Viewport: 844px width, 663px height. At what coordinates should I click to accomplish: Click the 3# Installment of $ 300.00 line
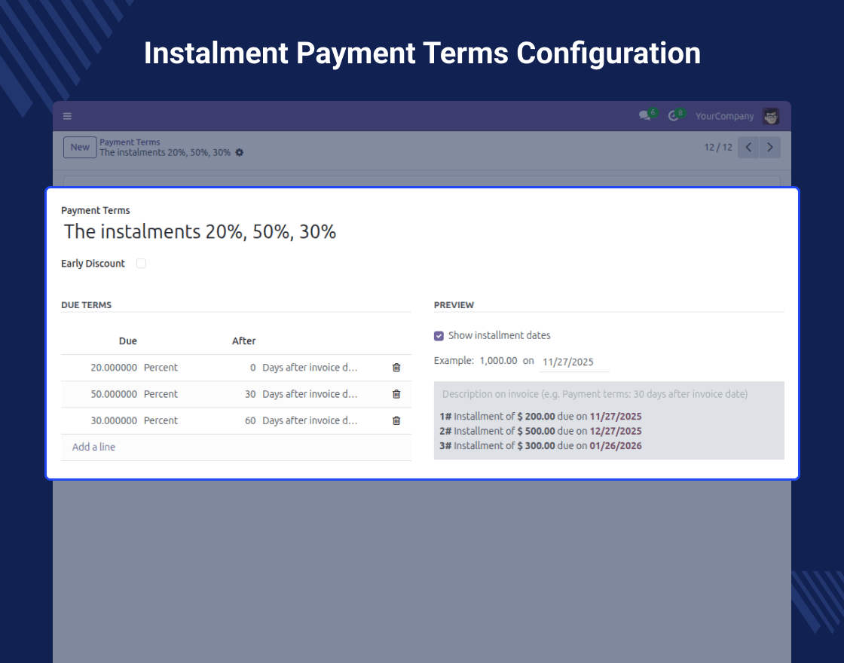540,445
